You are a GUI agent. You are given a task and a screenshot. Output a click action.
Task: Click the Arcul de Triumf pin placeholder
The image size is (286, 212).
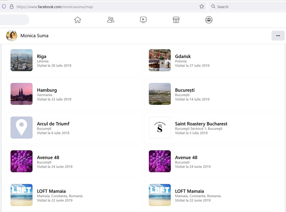point(21,128)
